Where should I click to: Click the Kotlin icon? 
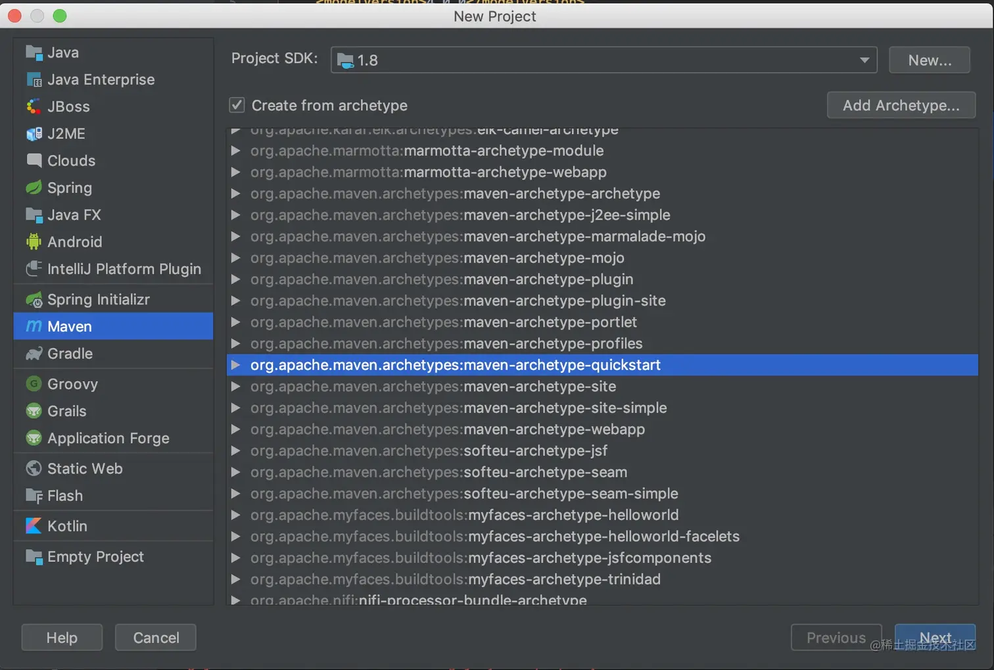pos(34,526)
